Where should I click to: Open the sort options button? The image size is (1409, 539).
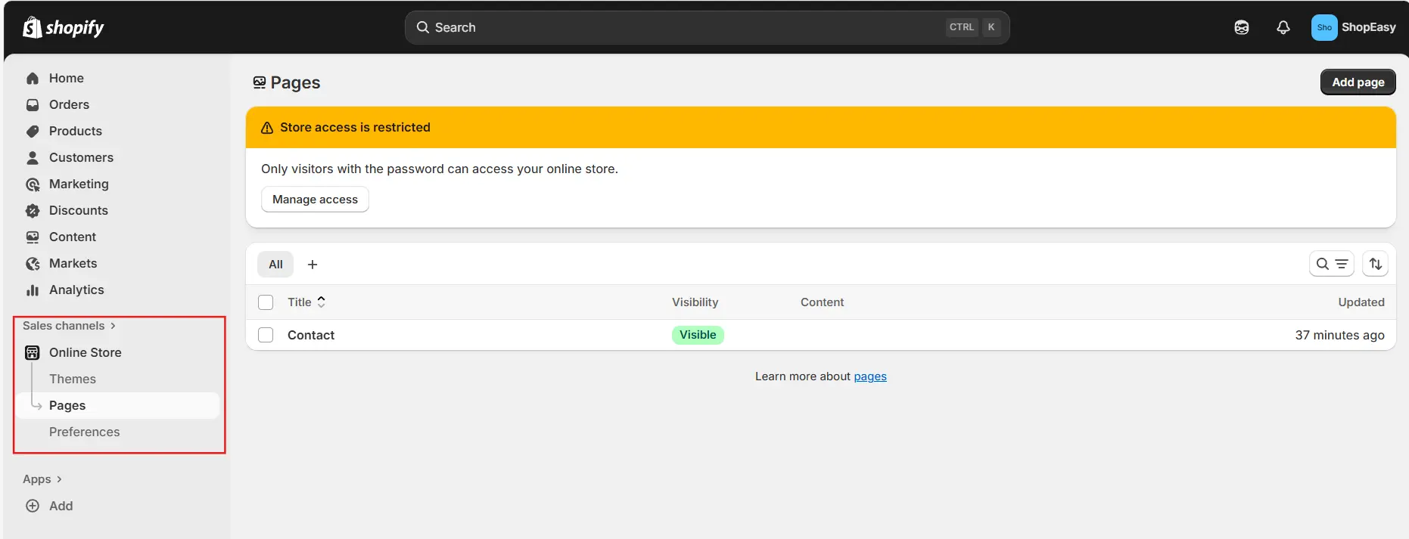tap(1376, 264)
